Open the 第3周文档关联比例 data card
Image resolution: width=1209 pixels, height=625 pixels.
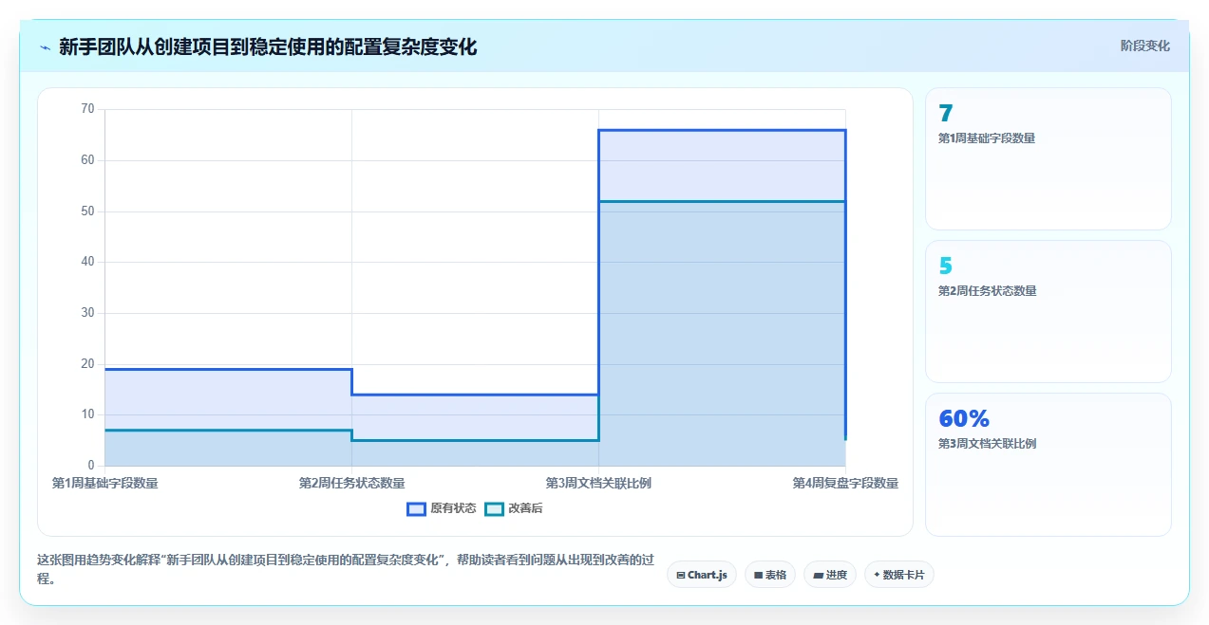[x=1048, y=465]
